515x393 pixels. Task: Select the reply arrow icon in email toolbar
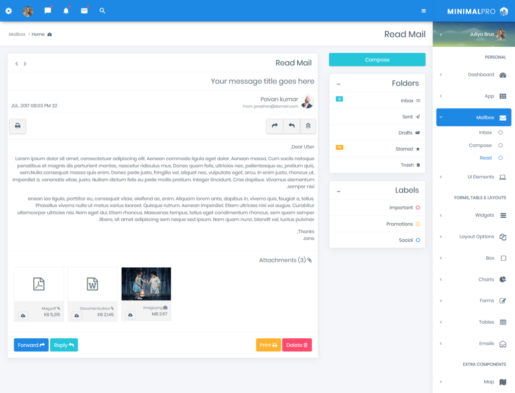pyautogui.click(x=291, y=126)
